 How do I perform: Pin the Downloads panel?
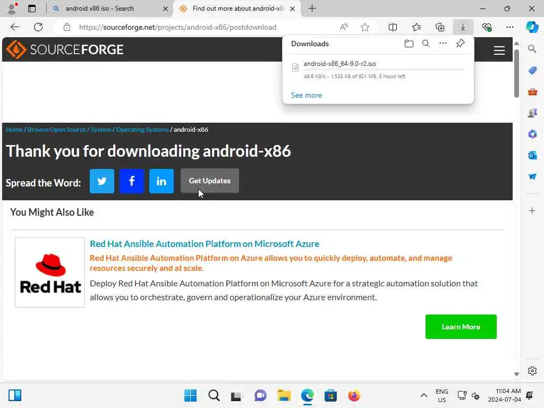click(x=460, y=44)
